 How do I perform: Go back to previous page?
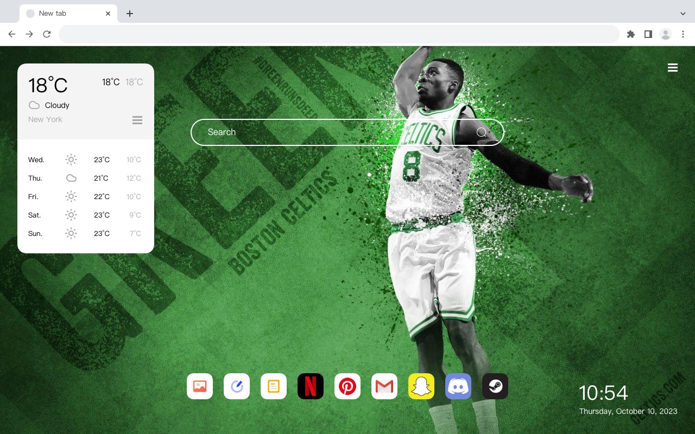tap(12, 34)
